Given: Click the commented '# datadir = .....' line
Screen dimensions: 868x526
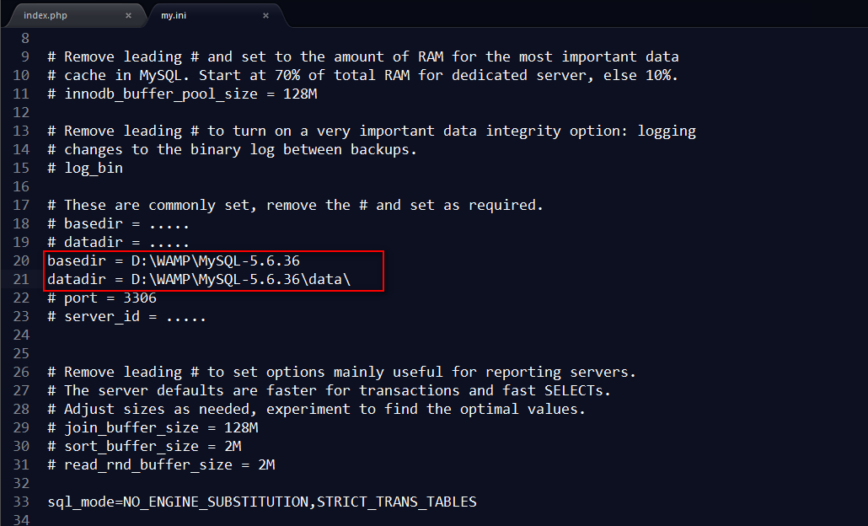Looking at the screenshot, I should click(119, 242).
